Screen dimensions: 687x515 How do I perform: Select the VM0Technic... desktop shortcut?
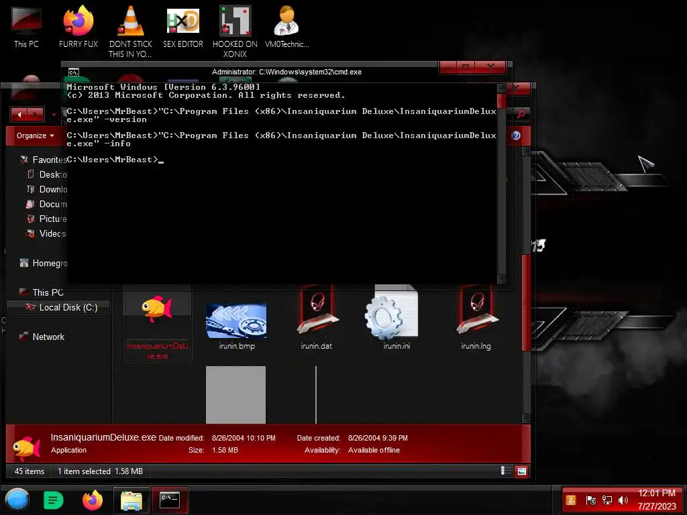pyautogui.click(x=287, y=27)
